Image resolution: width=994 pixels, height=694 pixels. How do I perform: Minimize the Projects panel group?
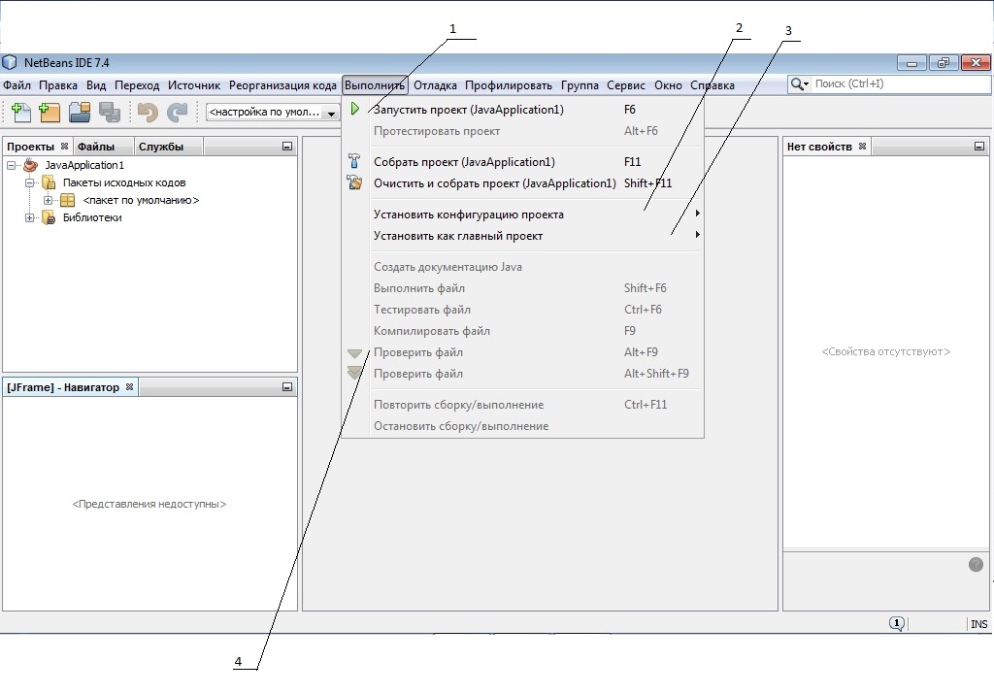coord(287,147)
